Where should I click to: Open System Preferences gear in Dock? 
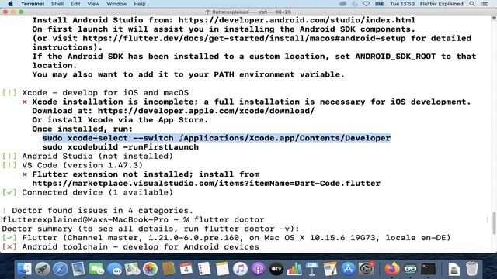click(x=366, y=269)
